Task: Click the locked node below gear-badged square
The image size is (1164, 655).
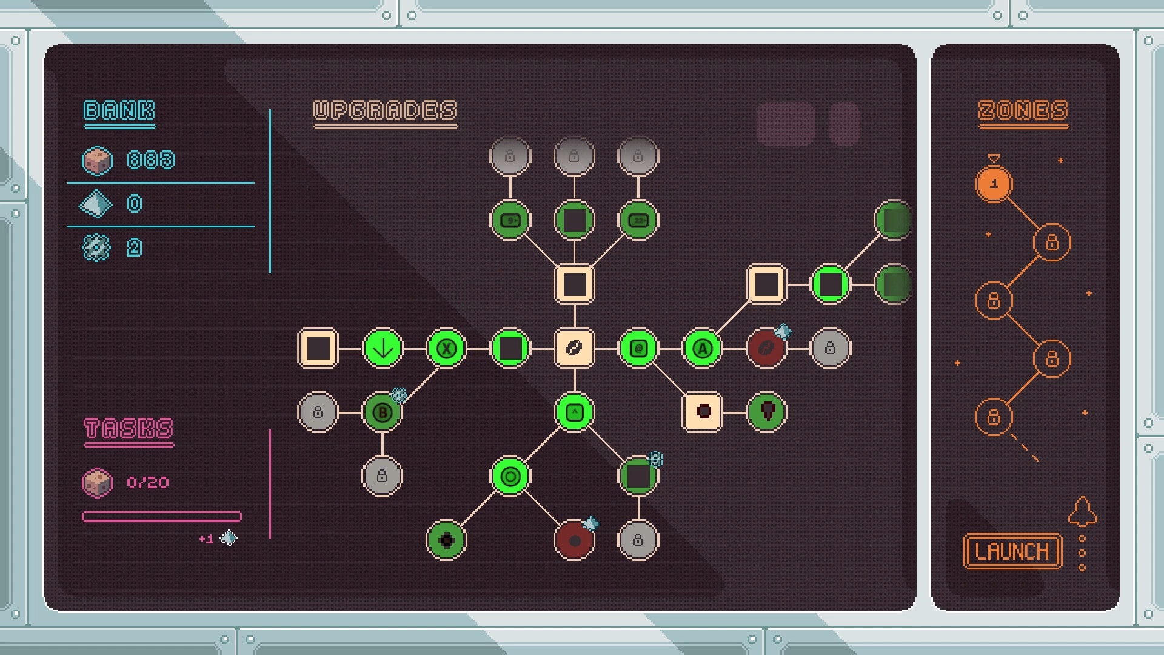Action: pyautogui.click(x=638, y=540)
